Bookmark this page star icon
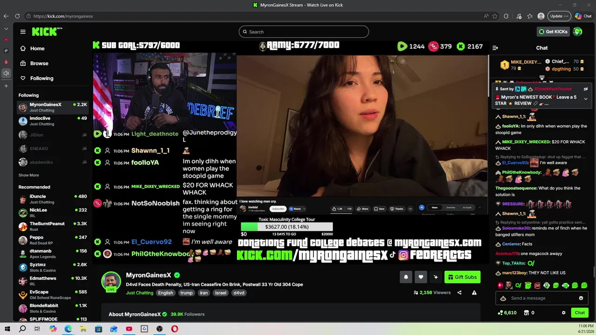This screenshot has height=335, width=596. click(494, 16)
